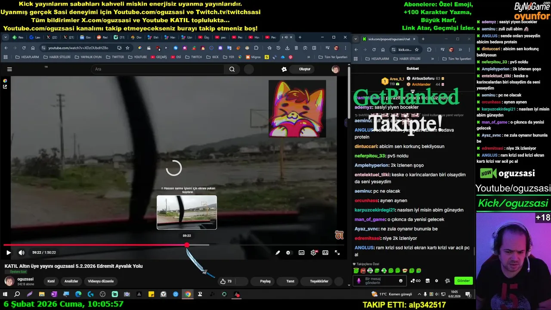This screenshot has width=551, height=310.
Task: Open KICK bookmarks folder
Action: tap(212, 57)
